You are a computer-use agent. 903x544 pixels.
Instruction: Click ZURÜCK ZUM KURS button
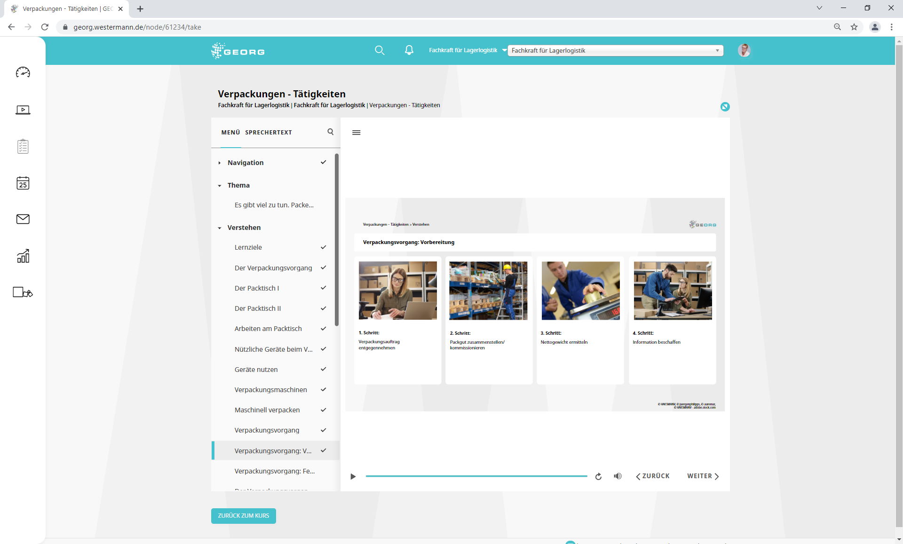pyautogui.click(x=243, y=516)
